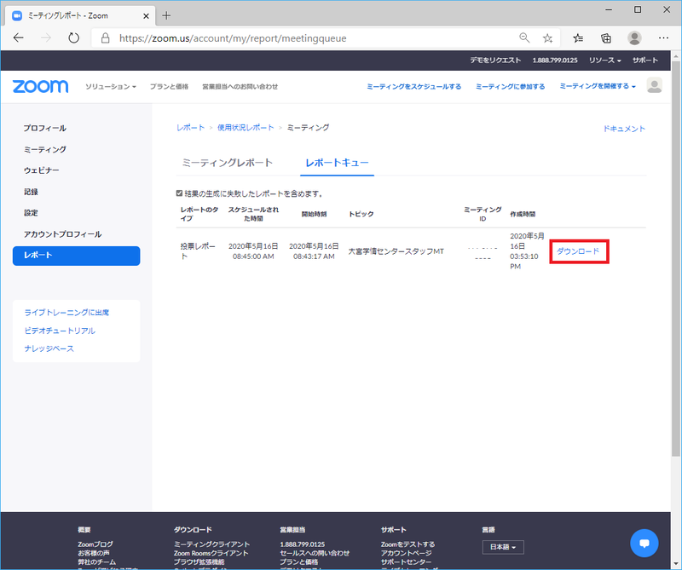Select レポート in sidebar
The height and width of the screenshot is (570, 682).
(x=76, y=256)
